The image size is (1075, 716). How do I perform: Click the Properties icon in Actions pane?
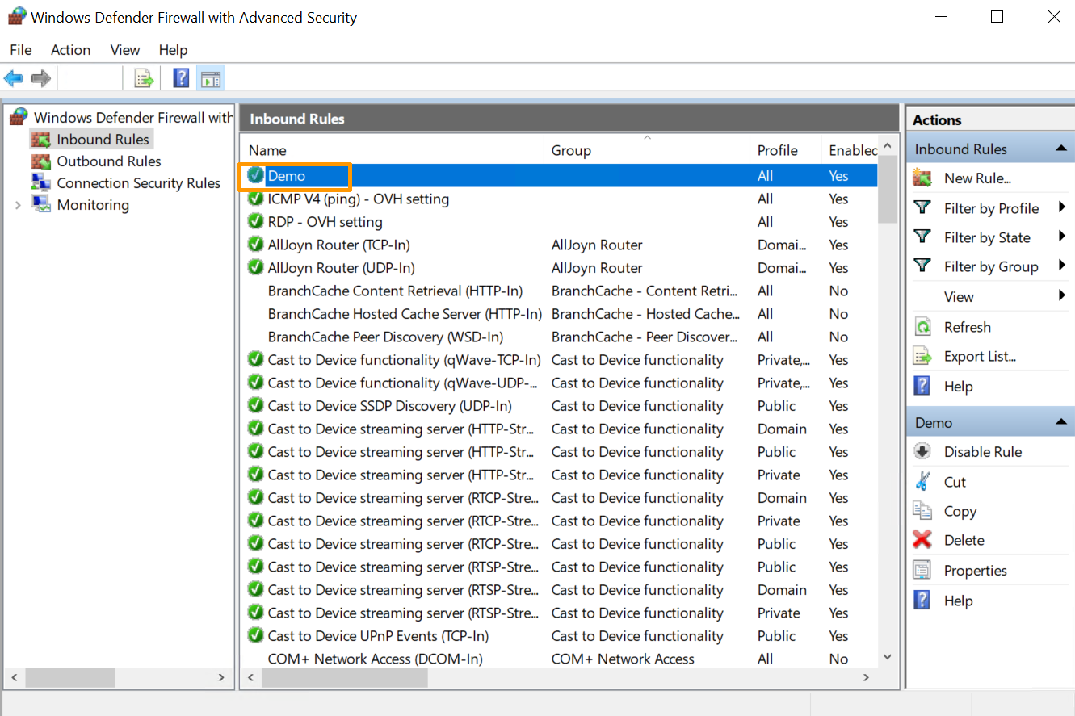[922, 571]
